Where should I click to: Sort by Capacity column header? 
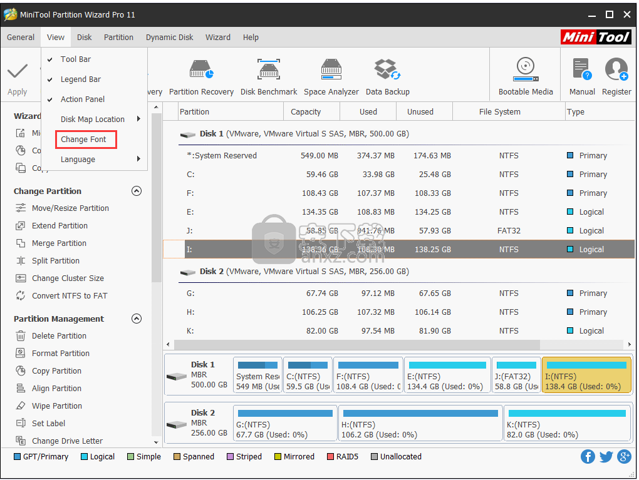coord(311,111)
